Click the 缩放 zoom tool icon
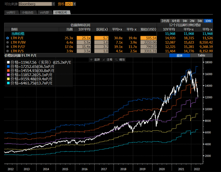This screenshot has width=221, height=172. click(x=116, y=60)
